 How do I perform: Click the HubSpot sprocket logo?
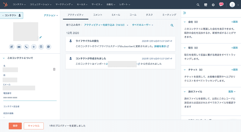[x=5, y=5]
